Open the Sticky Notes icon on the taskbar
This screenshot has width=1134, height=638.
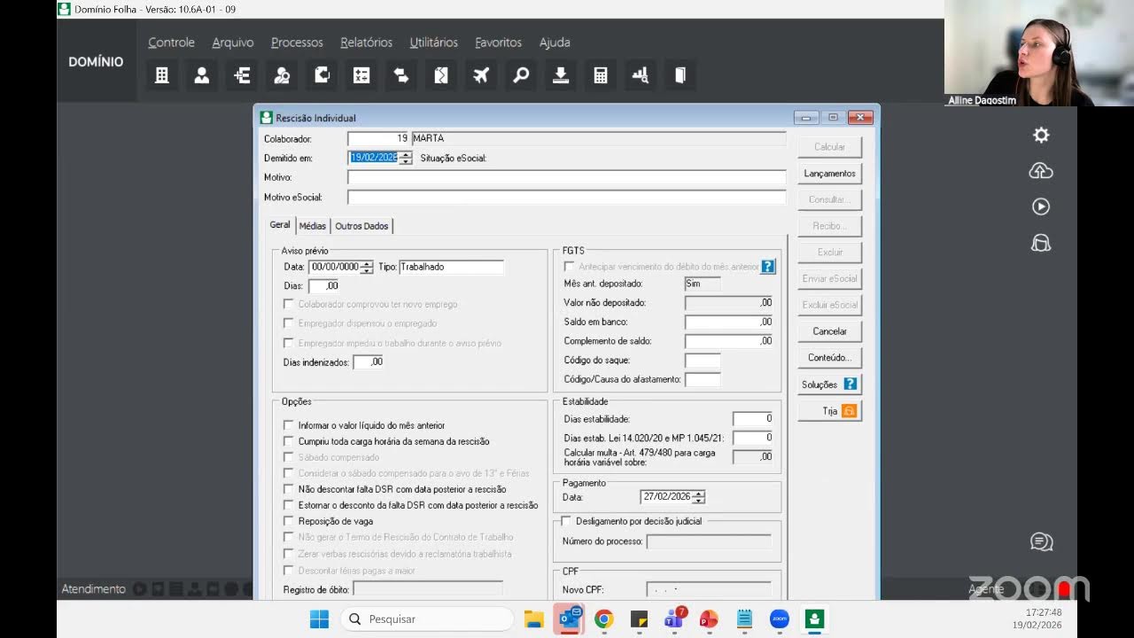639,619
